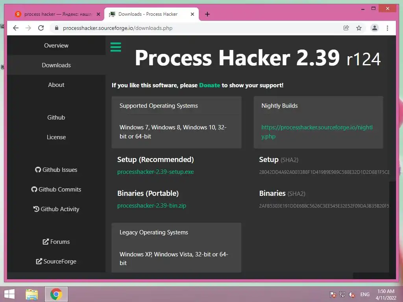The height and width of the screenshot is (302, 403).
Task: Click the padlock site info icon
Action: 57,28
